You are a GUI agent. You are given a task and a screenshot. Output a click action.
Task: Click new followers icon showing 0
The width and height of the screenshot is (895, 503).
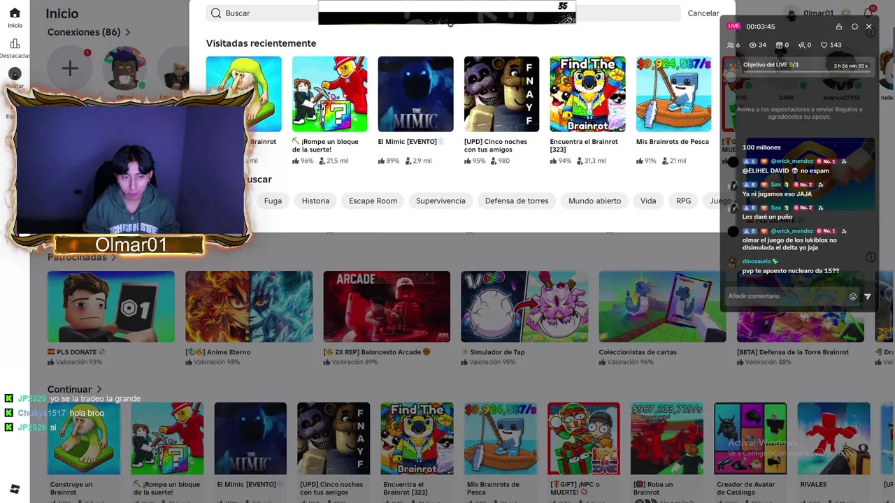tap(801, 45)
